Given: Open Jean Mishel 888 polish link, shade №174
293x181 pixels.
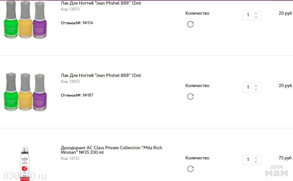Looking at the screenshot, I should click(101, 3).
